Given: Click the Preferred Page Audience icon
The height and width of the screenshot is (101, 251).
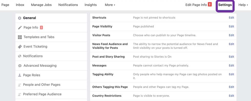Looking at the screenshot, I should point(19,94).
